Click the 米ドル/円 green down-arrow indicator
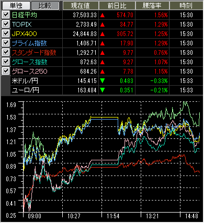This screenshot has width=204, height=223. pos(103,81)
